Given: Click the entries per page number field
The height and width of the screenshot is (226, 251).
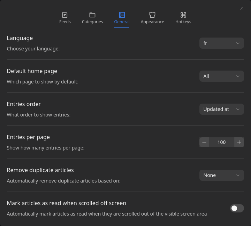Looking at the screenshot, I should tap(222, 142).
